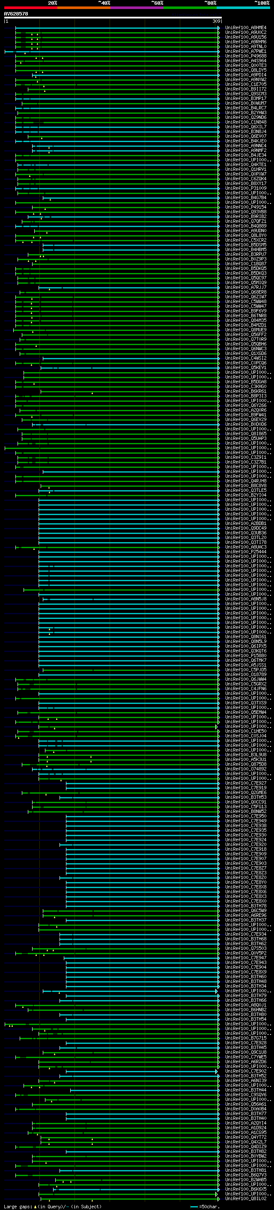The height and width of the screenshot is (1210, 274).
Task: Click the green ~80% identity legend segment
Action: pyautogui.click(x=190, y=8)
